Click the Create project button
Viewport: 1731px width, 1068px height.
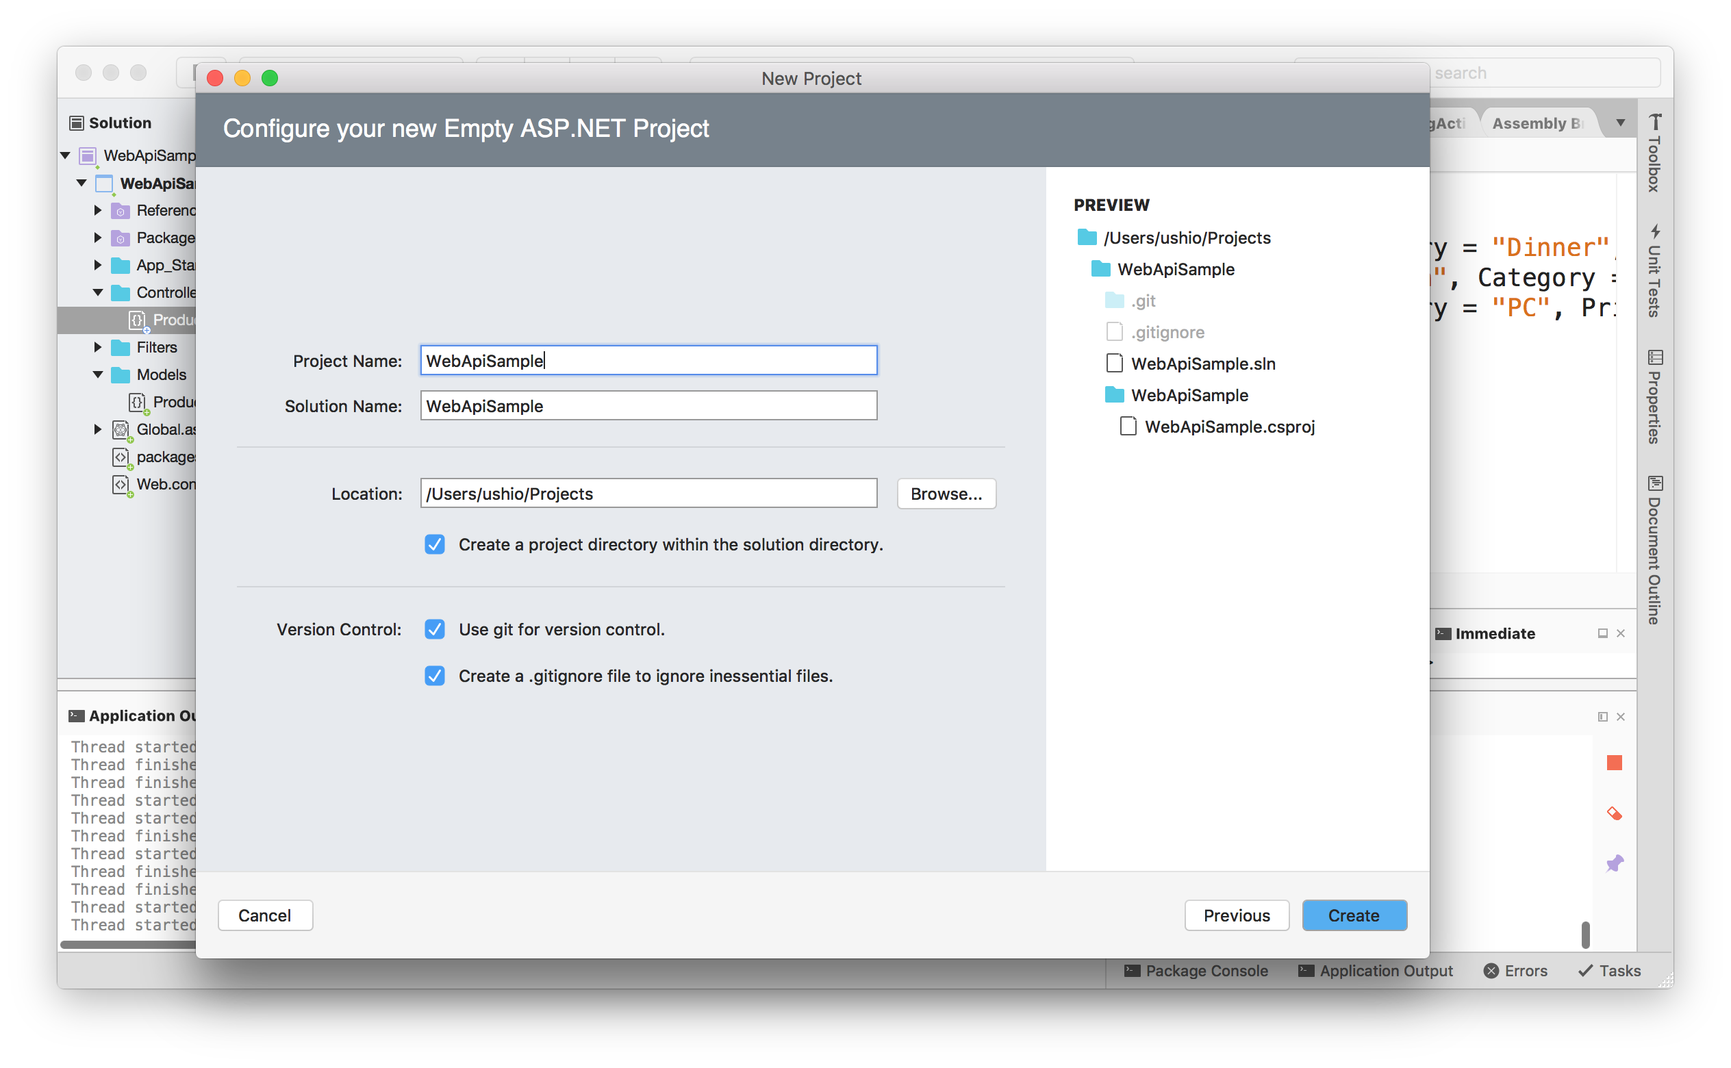1352,915
